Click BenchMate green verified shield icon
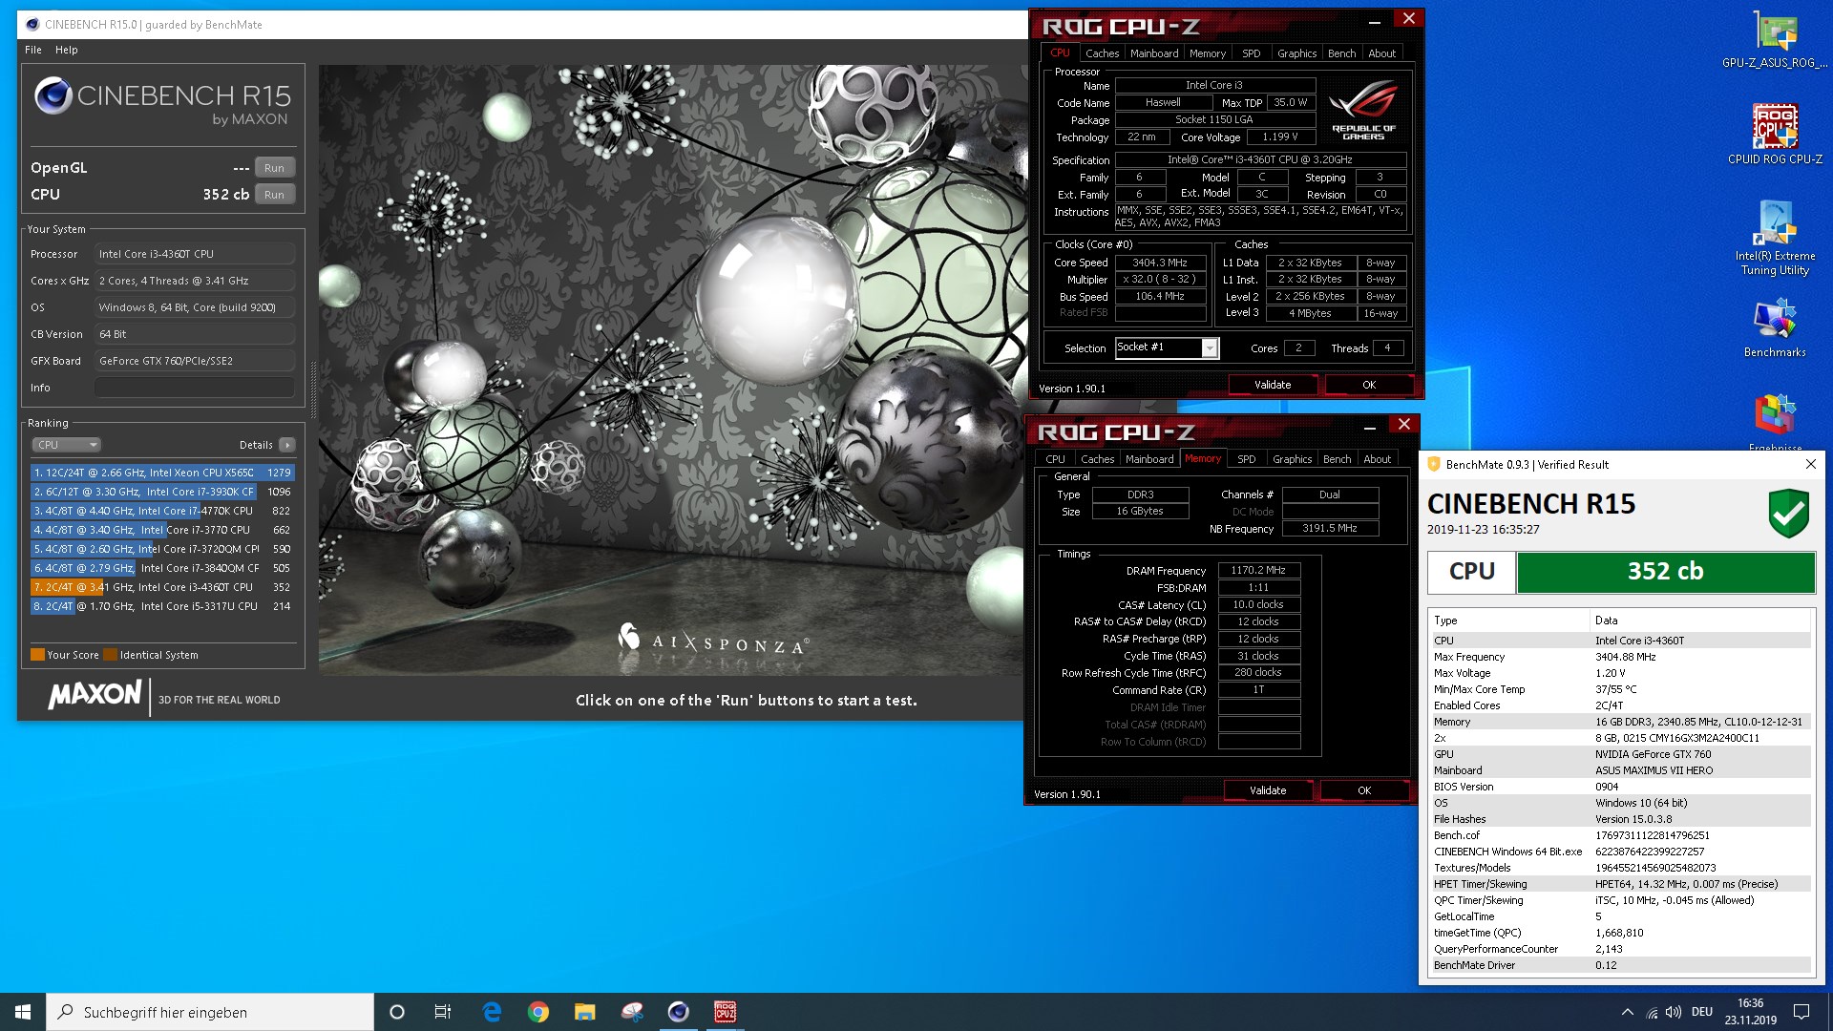 coord(1788,514)
